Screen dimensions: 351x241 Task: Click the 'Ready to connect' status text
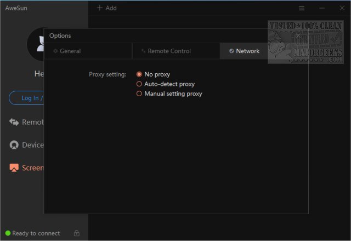point(36,233)
